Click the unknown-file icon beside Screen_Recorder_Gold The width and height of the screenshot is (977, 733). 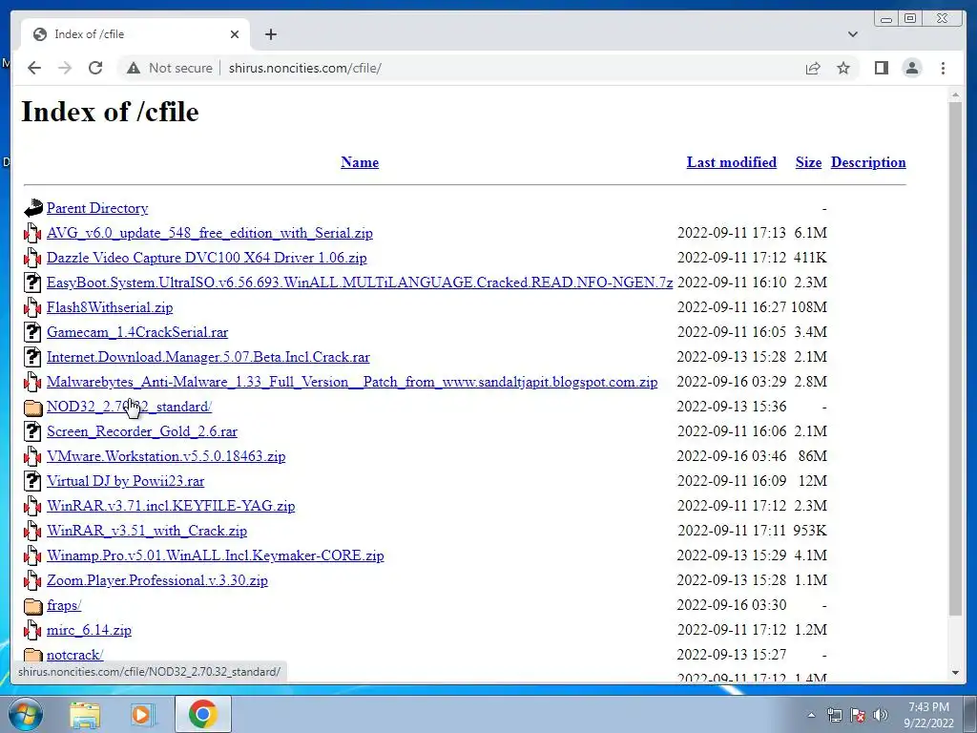(32, 431)
